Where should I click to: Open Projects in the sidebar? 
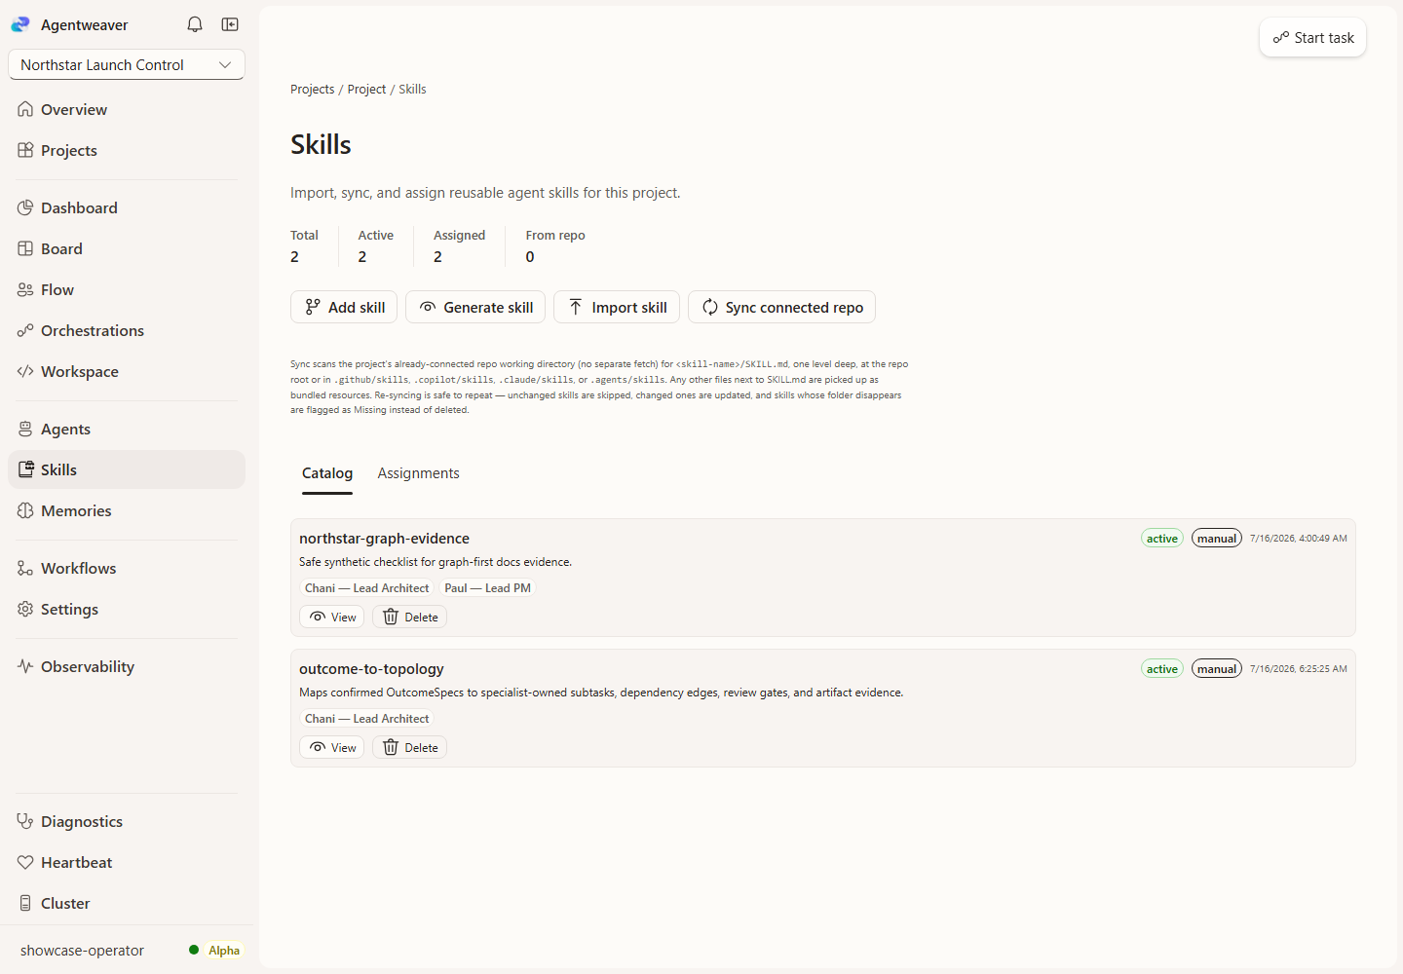[127, 150]
